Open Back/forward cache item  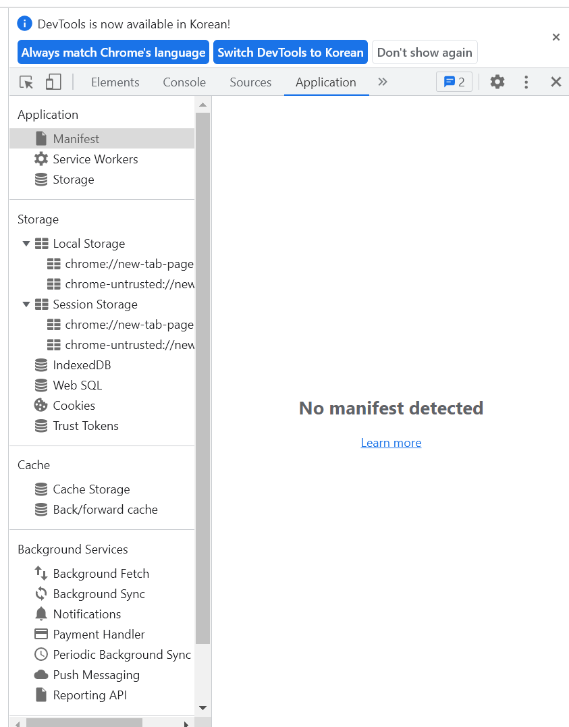click(x=102, y=510)
